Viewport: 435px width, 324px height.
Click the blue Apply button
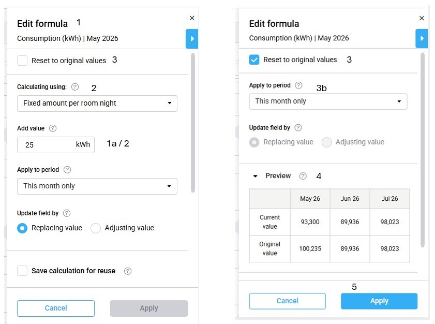pos(379,301)
